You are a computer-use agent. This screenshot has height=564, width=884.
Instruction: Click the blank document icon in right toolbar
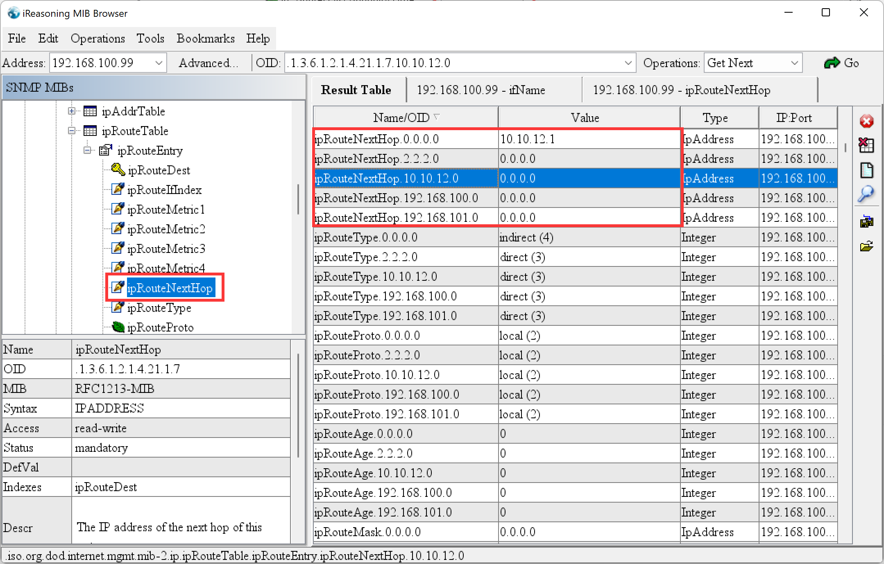pos(866,170)
